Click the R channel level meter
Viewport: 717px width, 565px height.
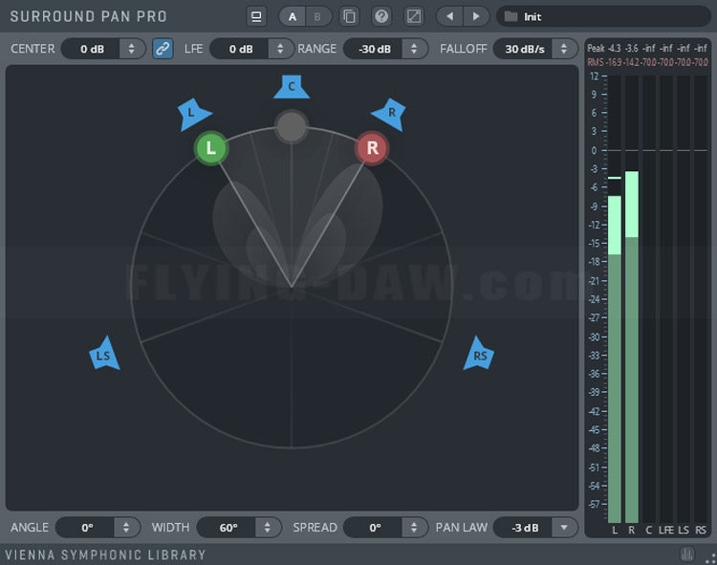(x=632, y=299)
